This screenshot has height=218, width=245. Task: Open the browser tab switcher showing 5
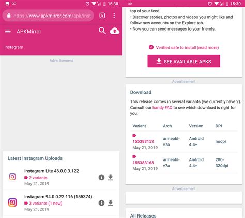coord(102,16)
